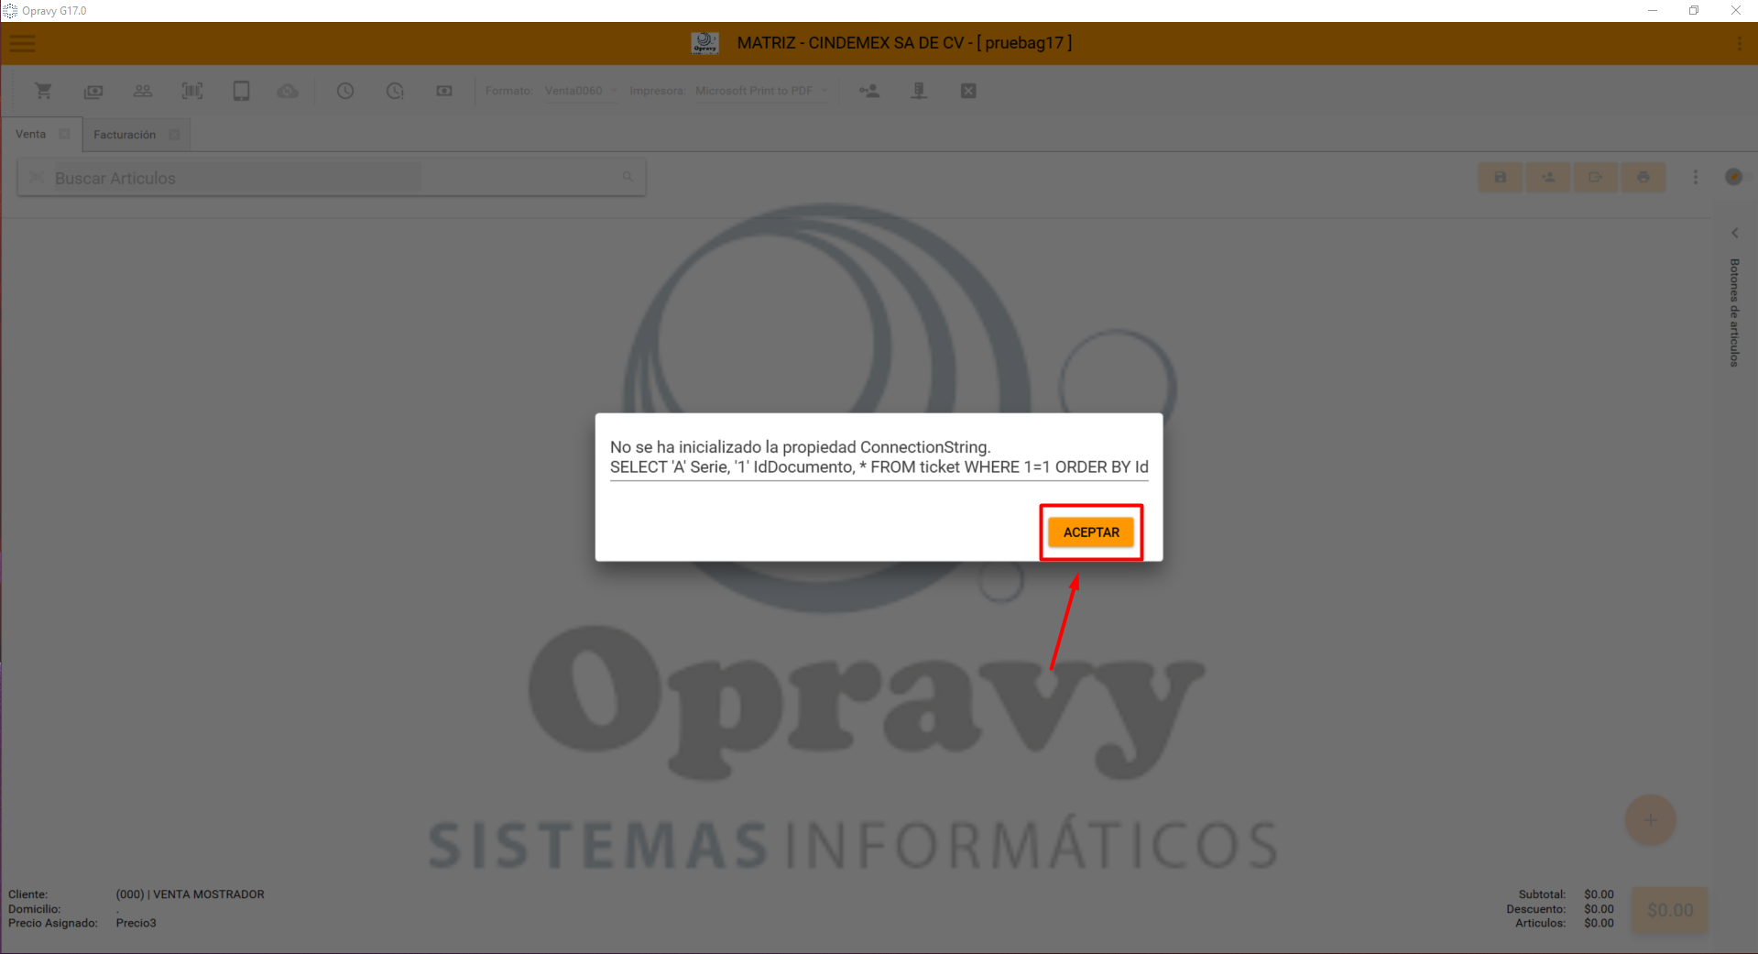The width and height of the screenshot is (1758, 954).
Task: Restore down the Opravy window
Action: click(1694, 11)
